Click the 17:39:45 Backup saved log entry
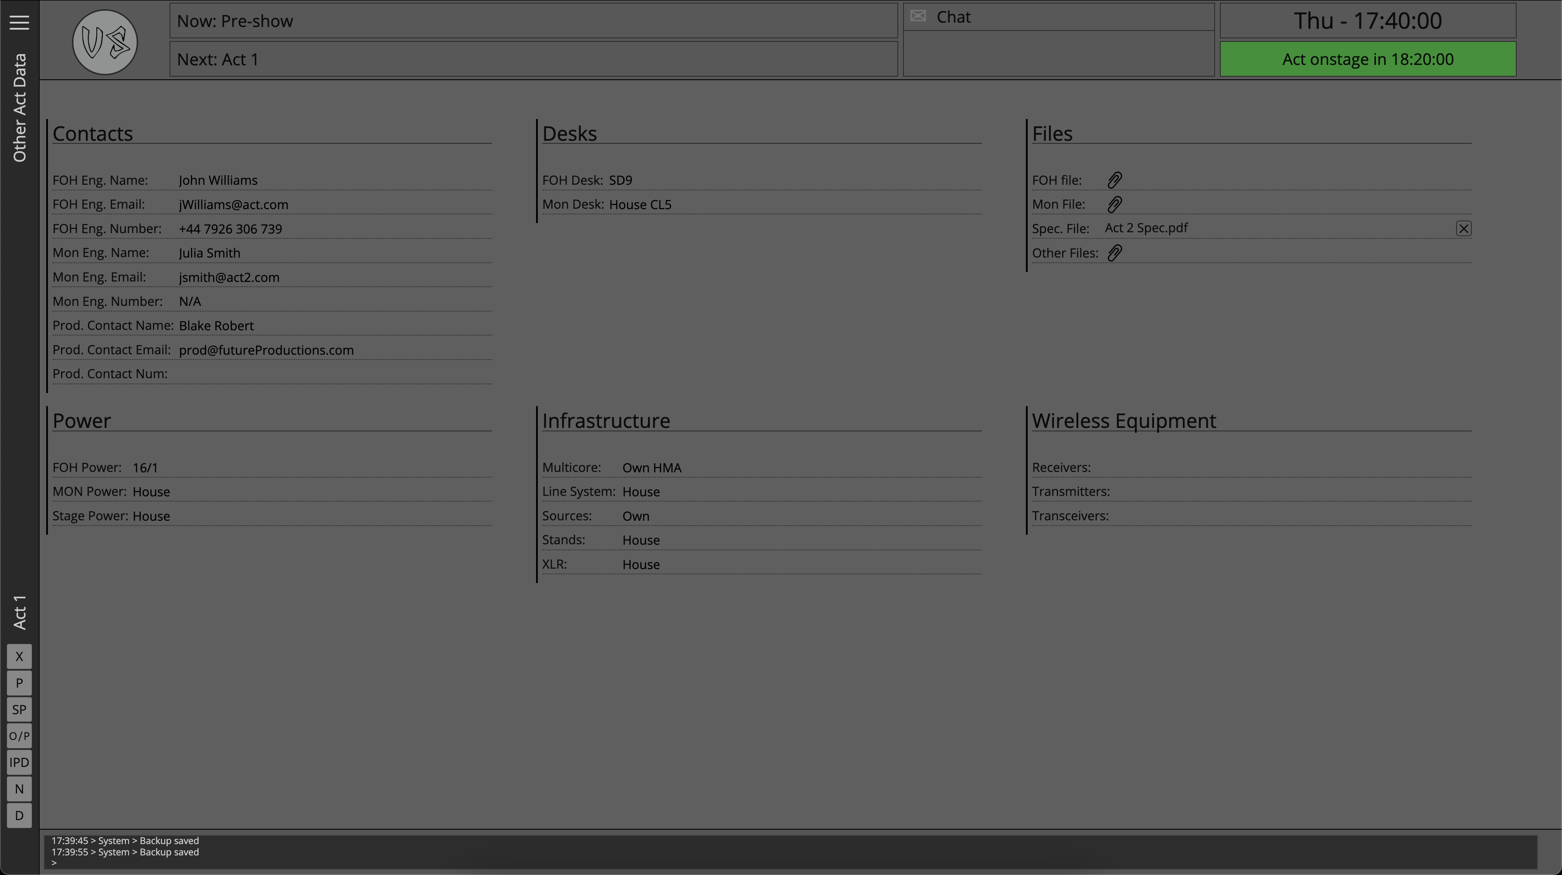1562x875 pixels. click(125, 841)
